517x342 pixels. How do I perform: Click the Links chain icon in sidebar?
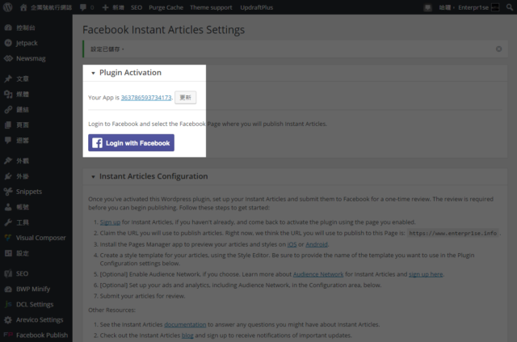(x=8, y=110)
